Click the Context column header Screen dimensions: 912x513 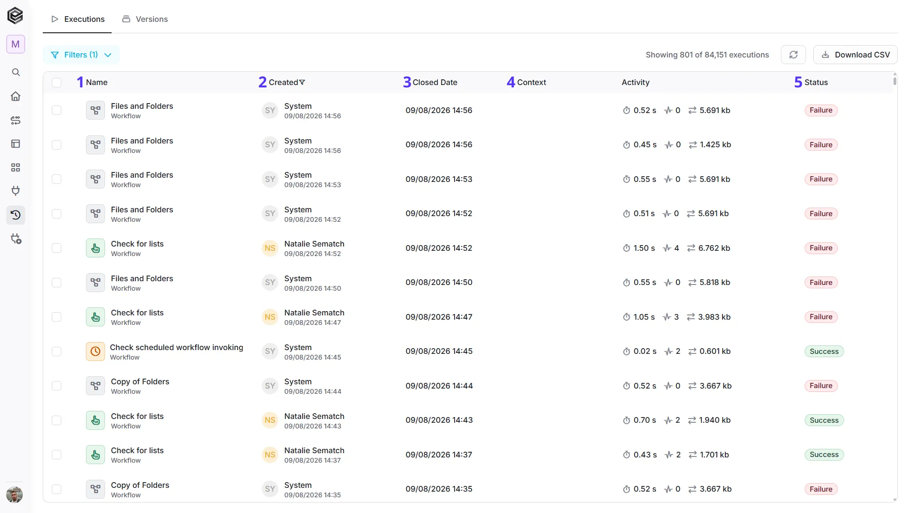pyautogui.click(x=532, y=82)
